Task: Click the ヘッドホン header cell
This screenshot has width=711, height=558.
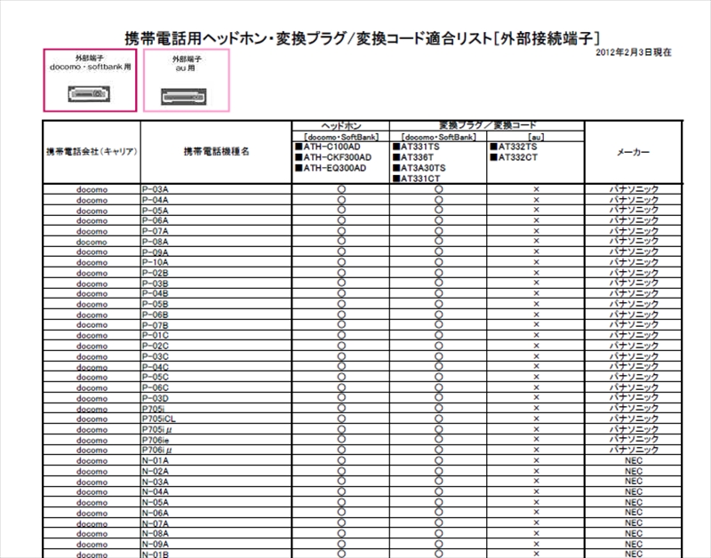Action: 340,126
